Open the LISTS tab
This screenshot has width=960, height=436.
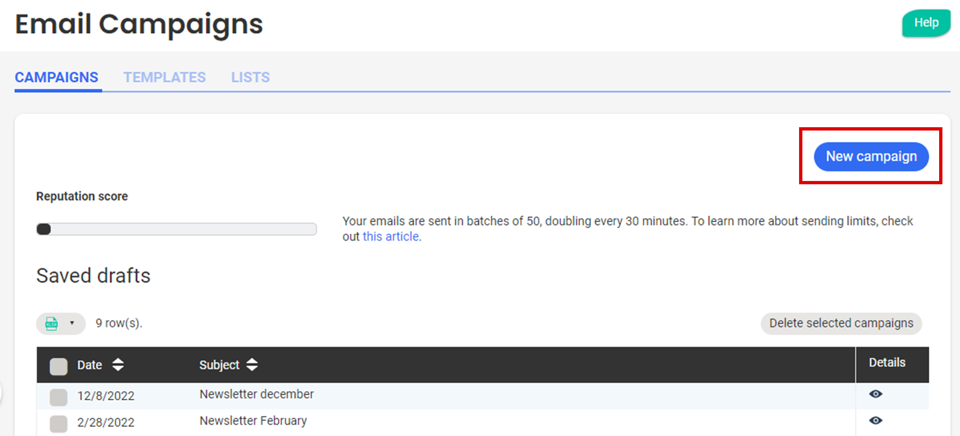tap(250, 77)
